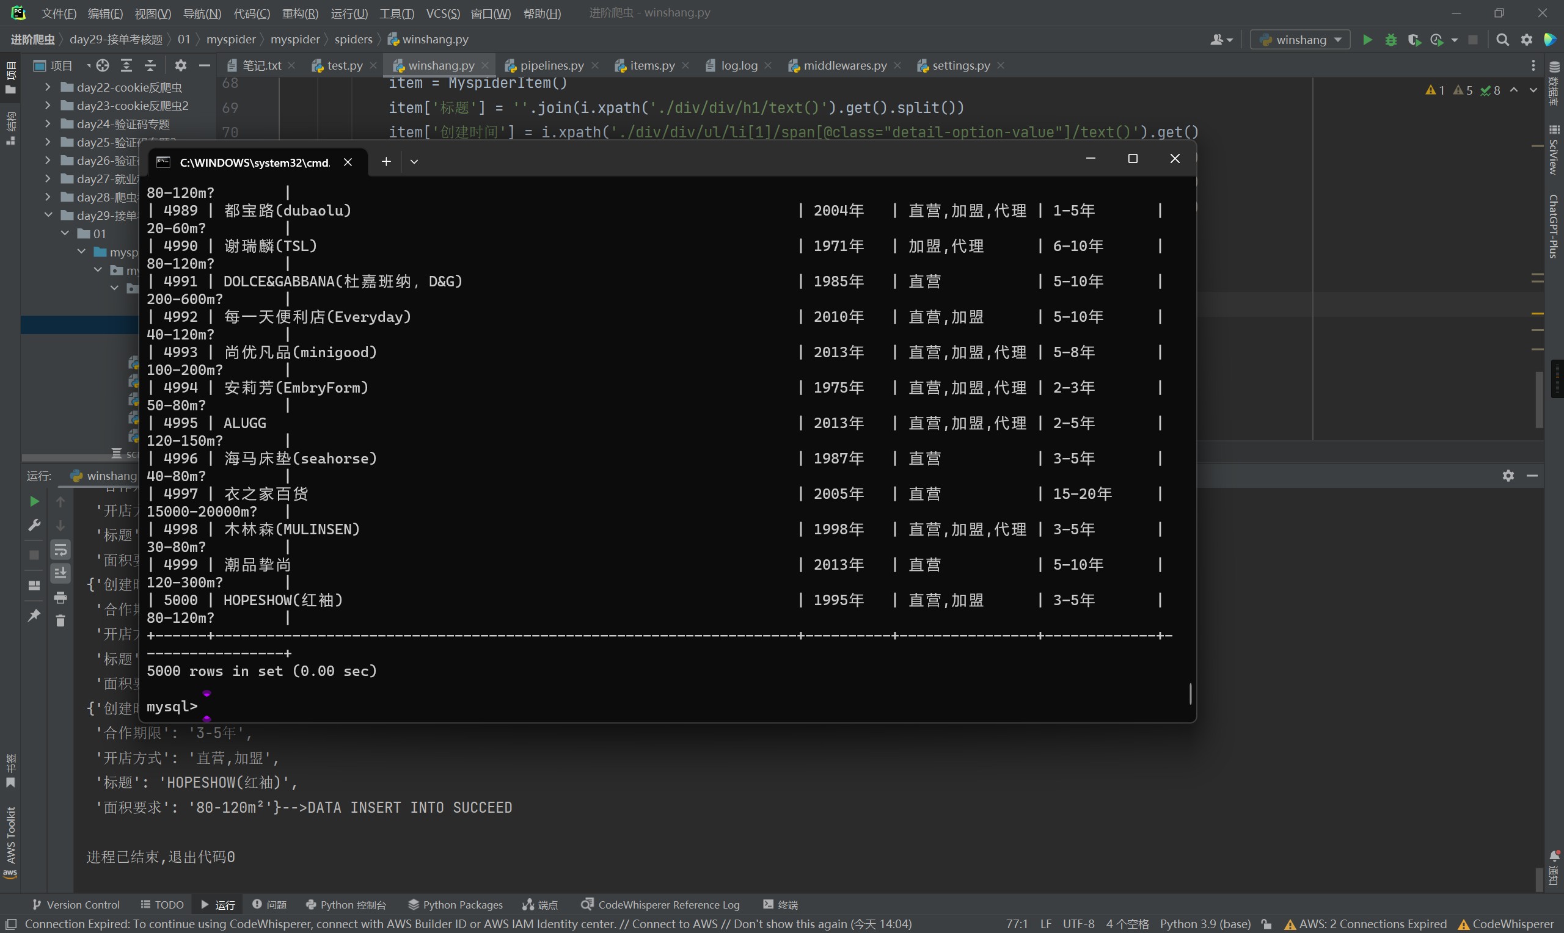Image resolution: width=1564 pixels, height=933 pixels.
Task: Open cmd terminal tab dropdown chevron
Action: click(414, 162)
